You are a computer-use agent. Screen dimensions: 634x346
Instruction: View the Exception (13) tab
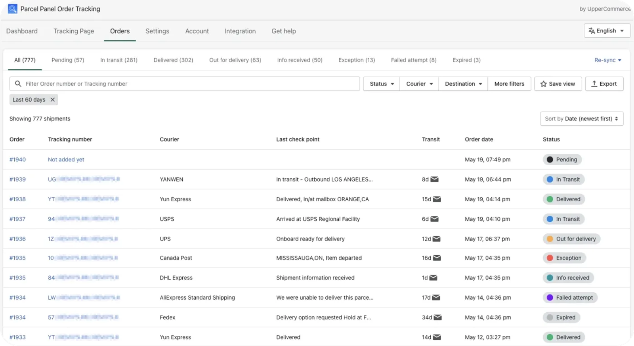click(x=357, y=60)
